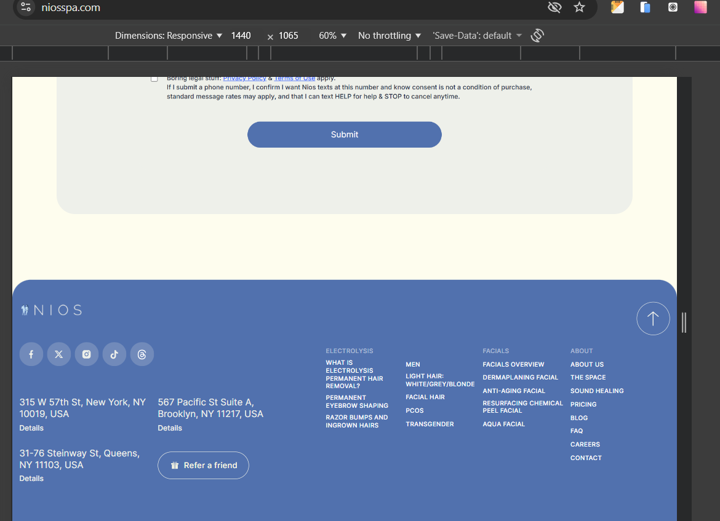This screenshot has height=521, width=720.
Task: Click the pink gradient extension icon
Action: click(700, 7)
